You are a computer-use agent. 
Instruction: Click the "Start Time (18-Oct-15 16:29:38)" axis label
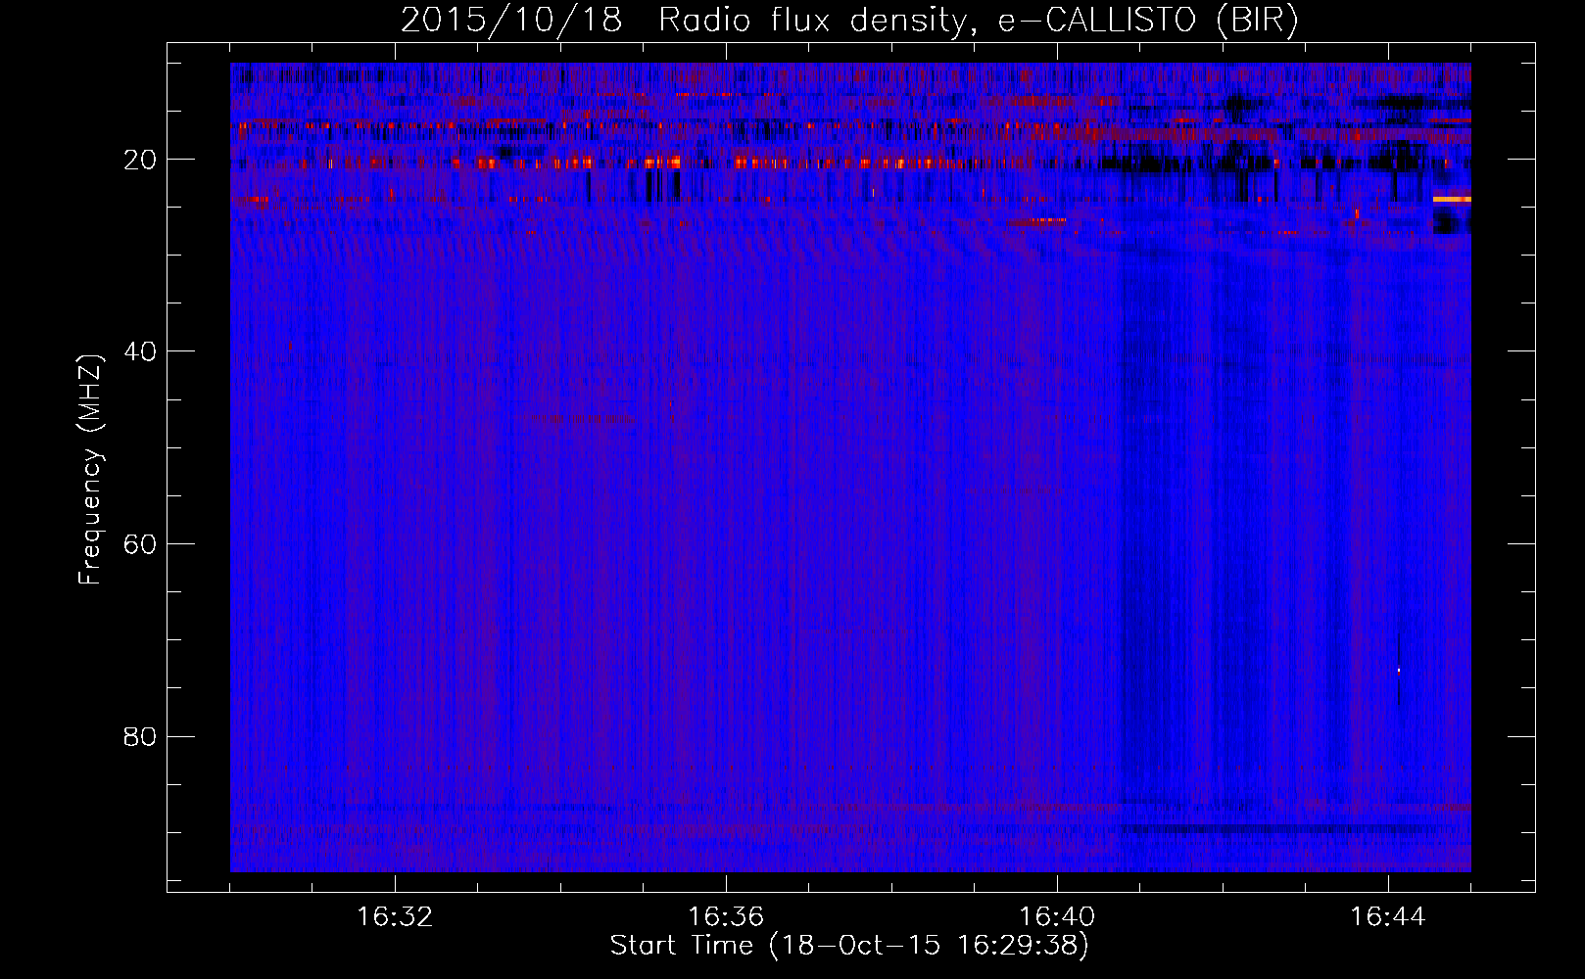pyautogui.click(x=849, y=945)
